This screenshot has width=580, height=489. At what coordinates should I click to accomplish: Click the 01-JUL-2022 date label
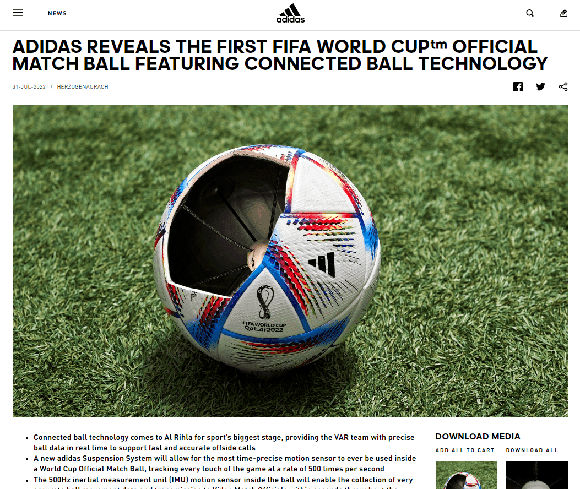click(x=29, y=86)
